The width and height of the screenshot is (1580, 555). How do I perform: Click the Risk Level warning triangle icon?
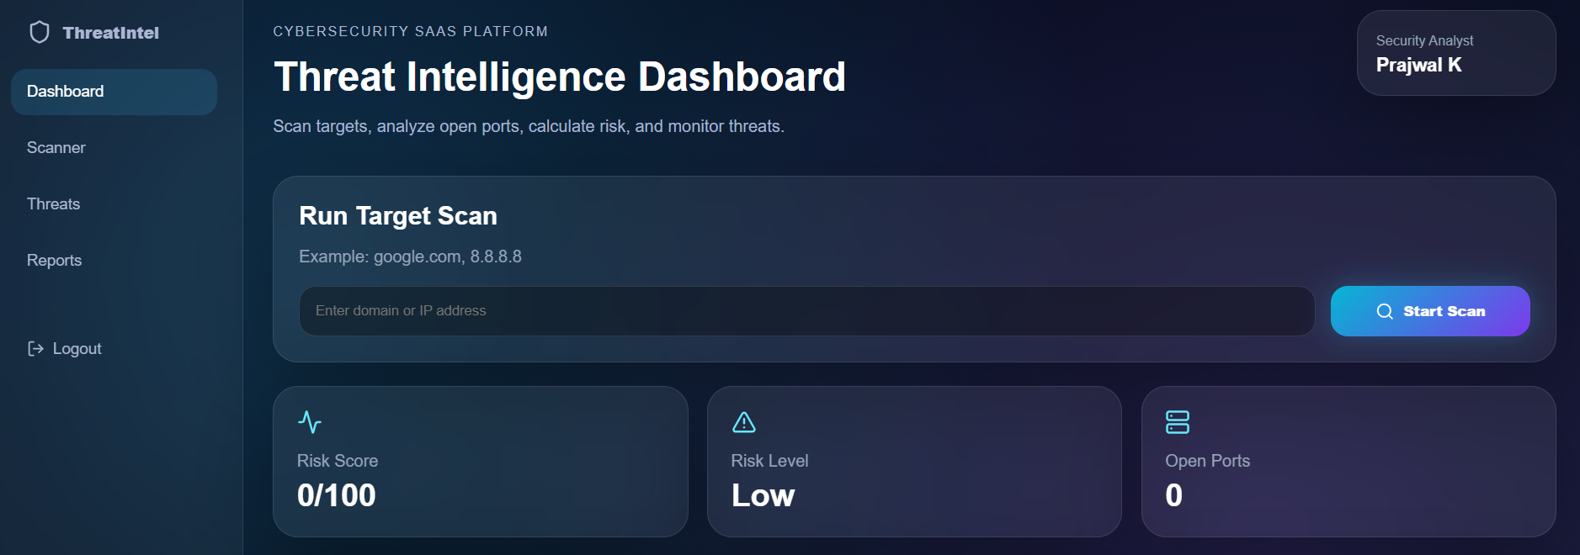(x=744, y=422)
